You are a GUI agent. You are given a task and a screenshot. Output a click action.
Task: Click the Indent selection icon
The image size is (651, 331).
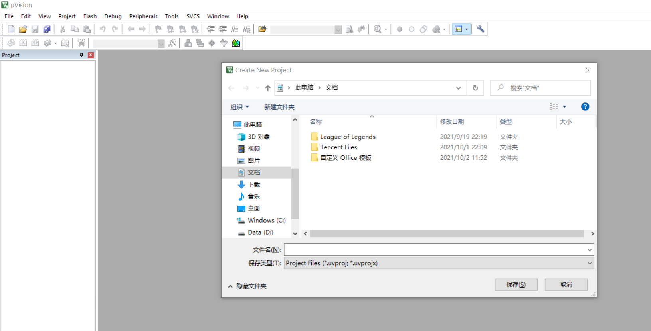pos(211,29)
